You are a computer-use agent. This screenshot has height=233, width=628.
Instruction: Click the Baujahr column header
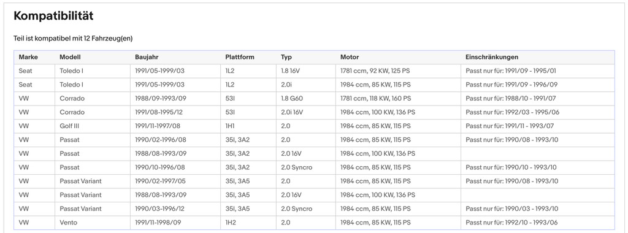147,57
